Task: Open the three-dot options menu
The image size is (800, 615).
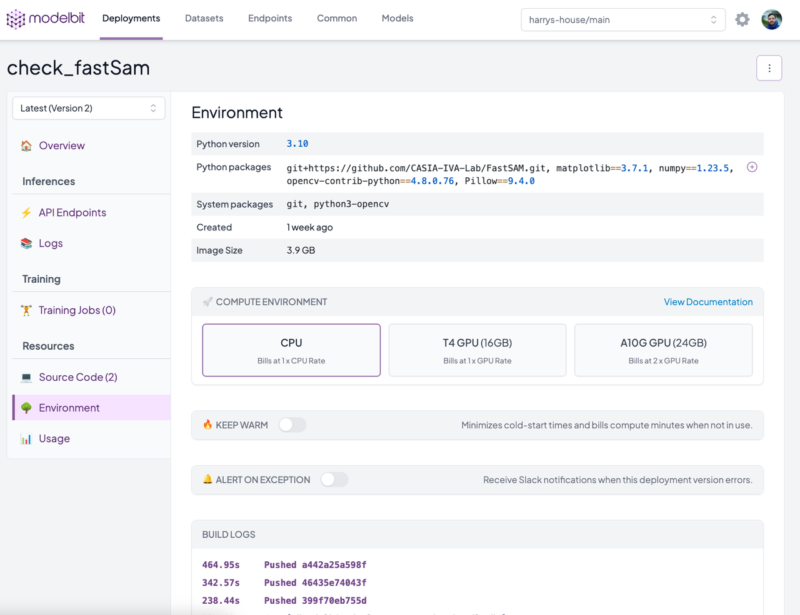Action: coord(769,67)
